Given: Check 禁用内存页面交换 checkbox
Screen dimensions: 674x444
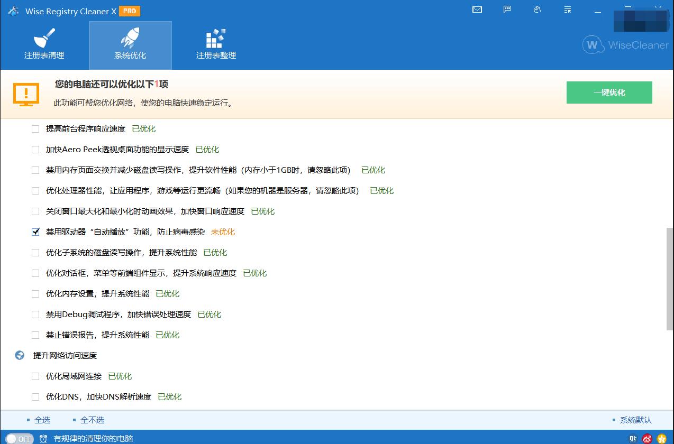Looking at the screenshot, I should pyautogui.click(x=35, y=170).
